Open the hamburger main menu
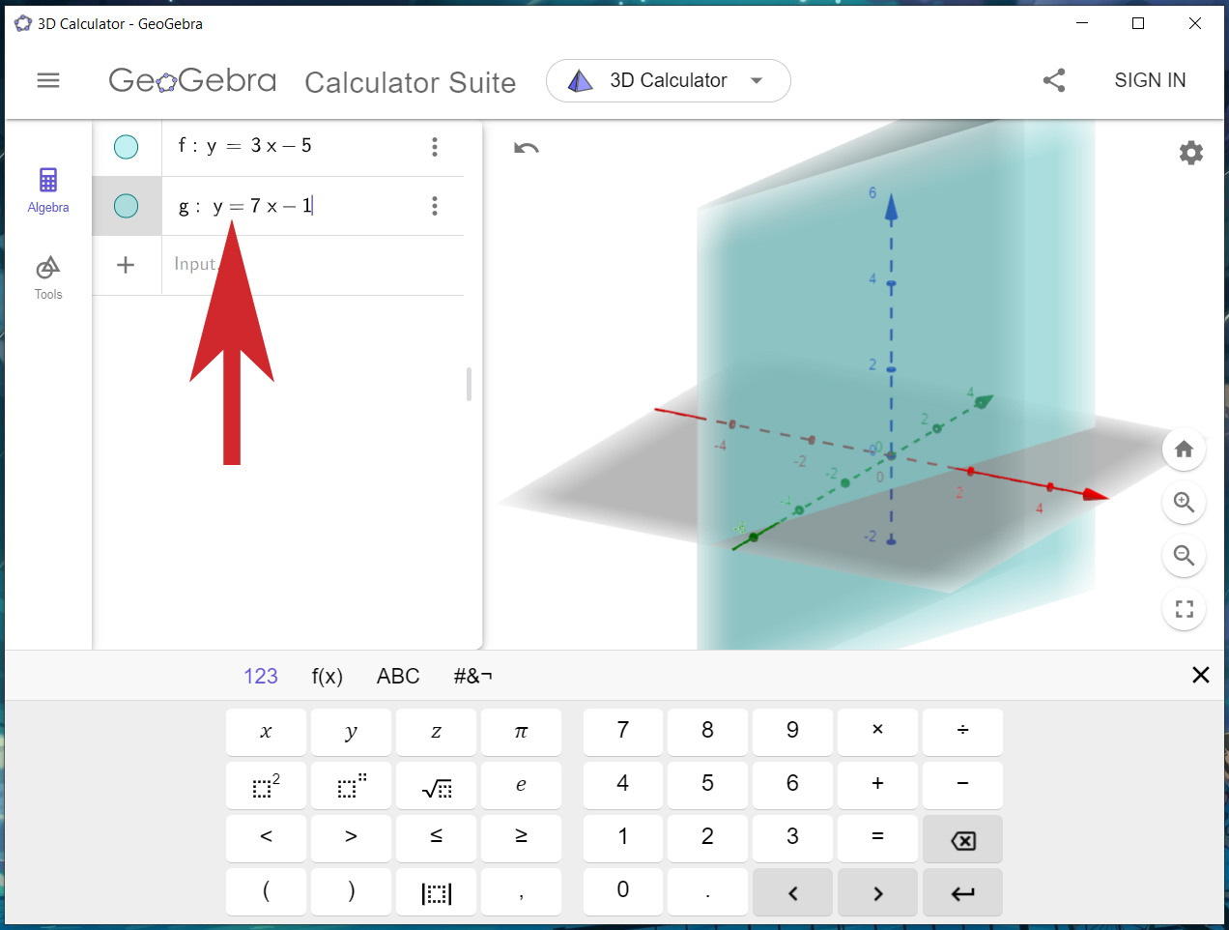Image resolution: width=1229 pixels, height=930 pixels. click(x=48, y=80)
